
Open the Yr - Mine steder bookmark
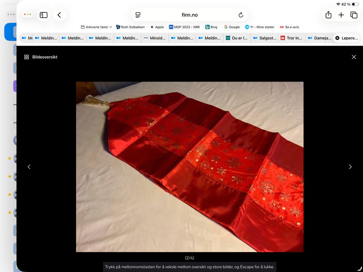(259, 27)
